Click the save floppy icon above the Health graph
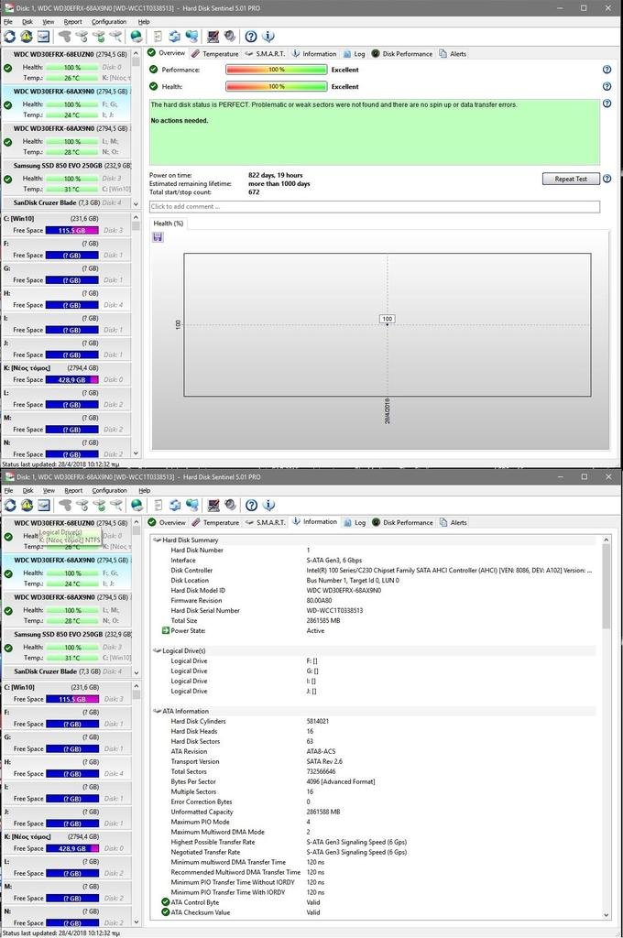623x938 pixels. pos(158,237)
